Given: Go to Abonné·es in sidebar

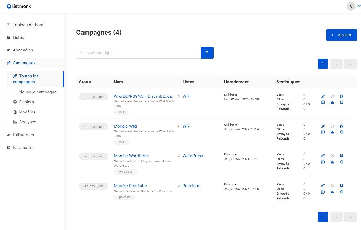Looking at the screenshot, I should pyautogui.click(x=32, y=50).
